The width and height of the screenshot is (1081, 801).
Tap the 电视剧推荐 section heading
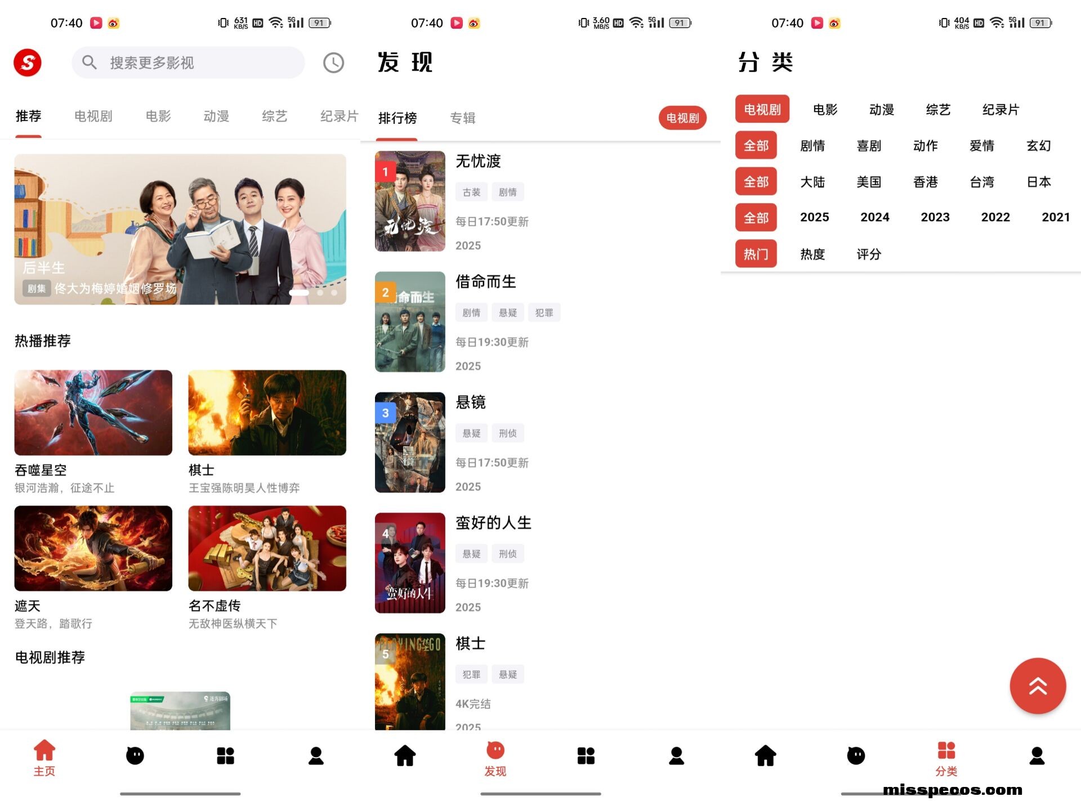pos(50,657)
